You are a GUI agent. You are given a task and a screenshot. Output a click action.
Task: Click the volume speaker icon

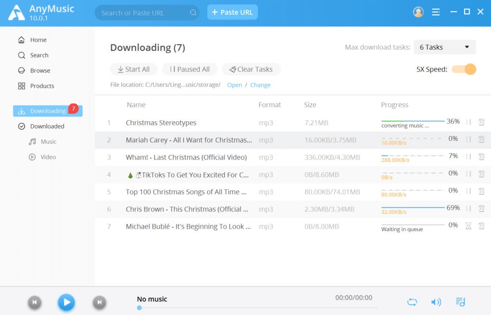[x=436, y=302]
